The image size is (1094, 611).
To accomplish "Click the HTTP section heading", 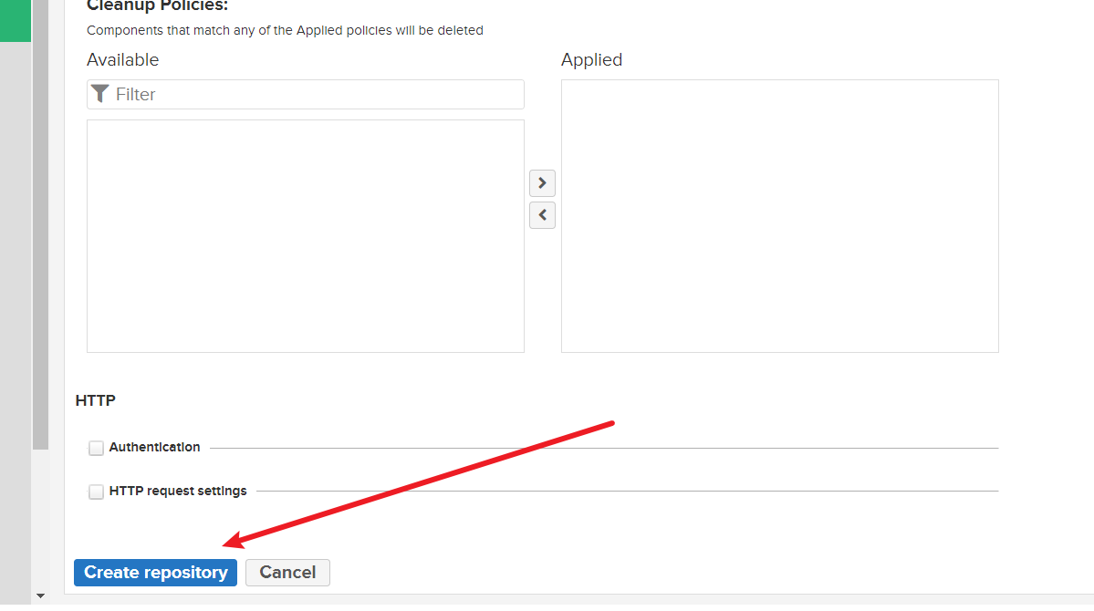I will (95, 400).
